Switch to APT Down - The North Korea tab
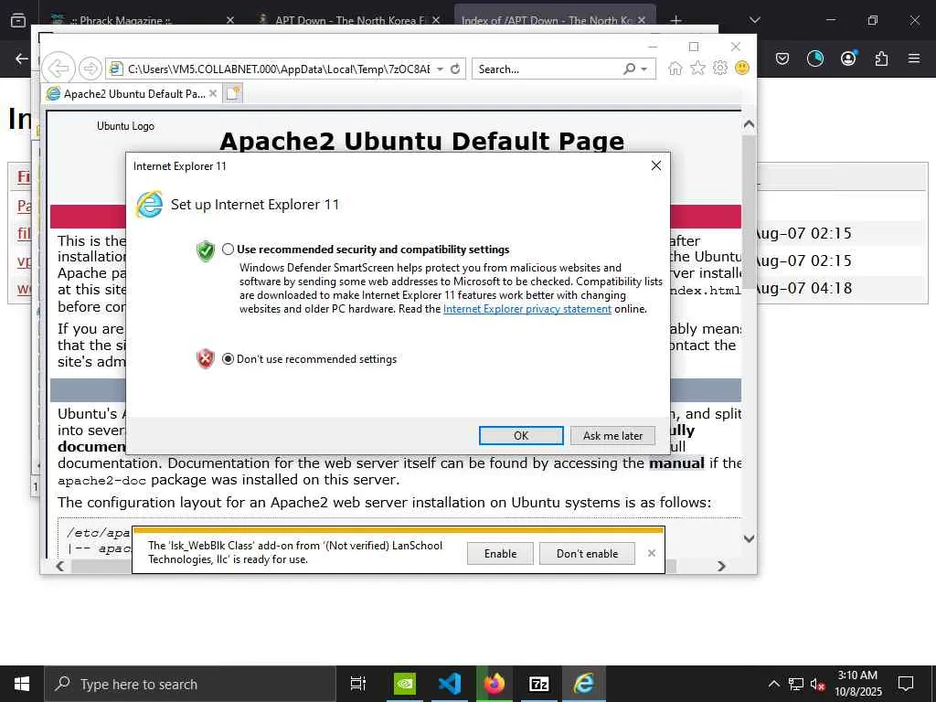This screenshot has width=936, height=702. click(x=348, y=20)
